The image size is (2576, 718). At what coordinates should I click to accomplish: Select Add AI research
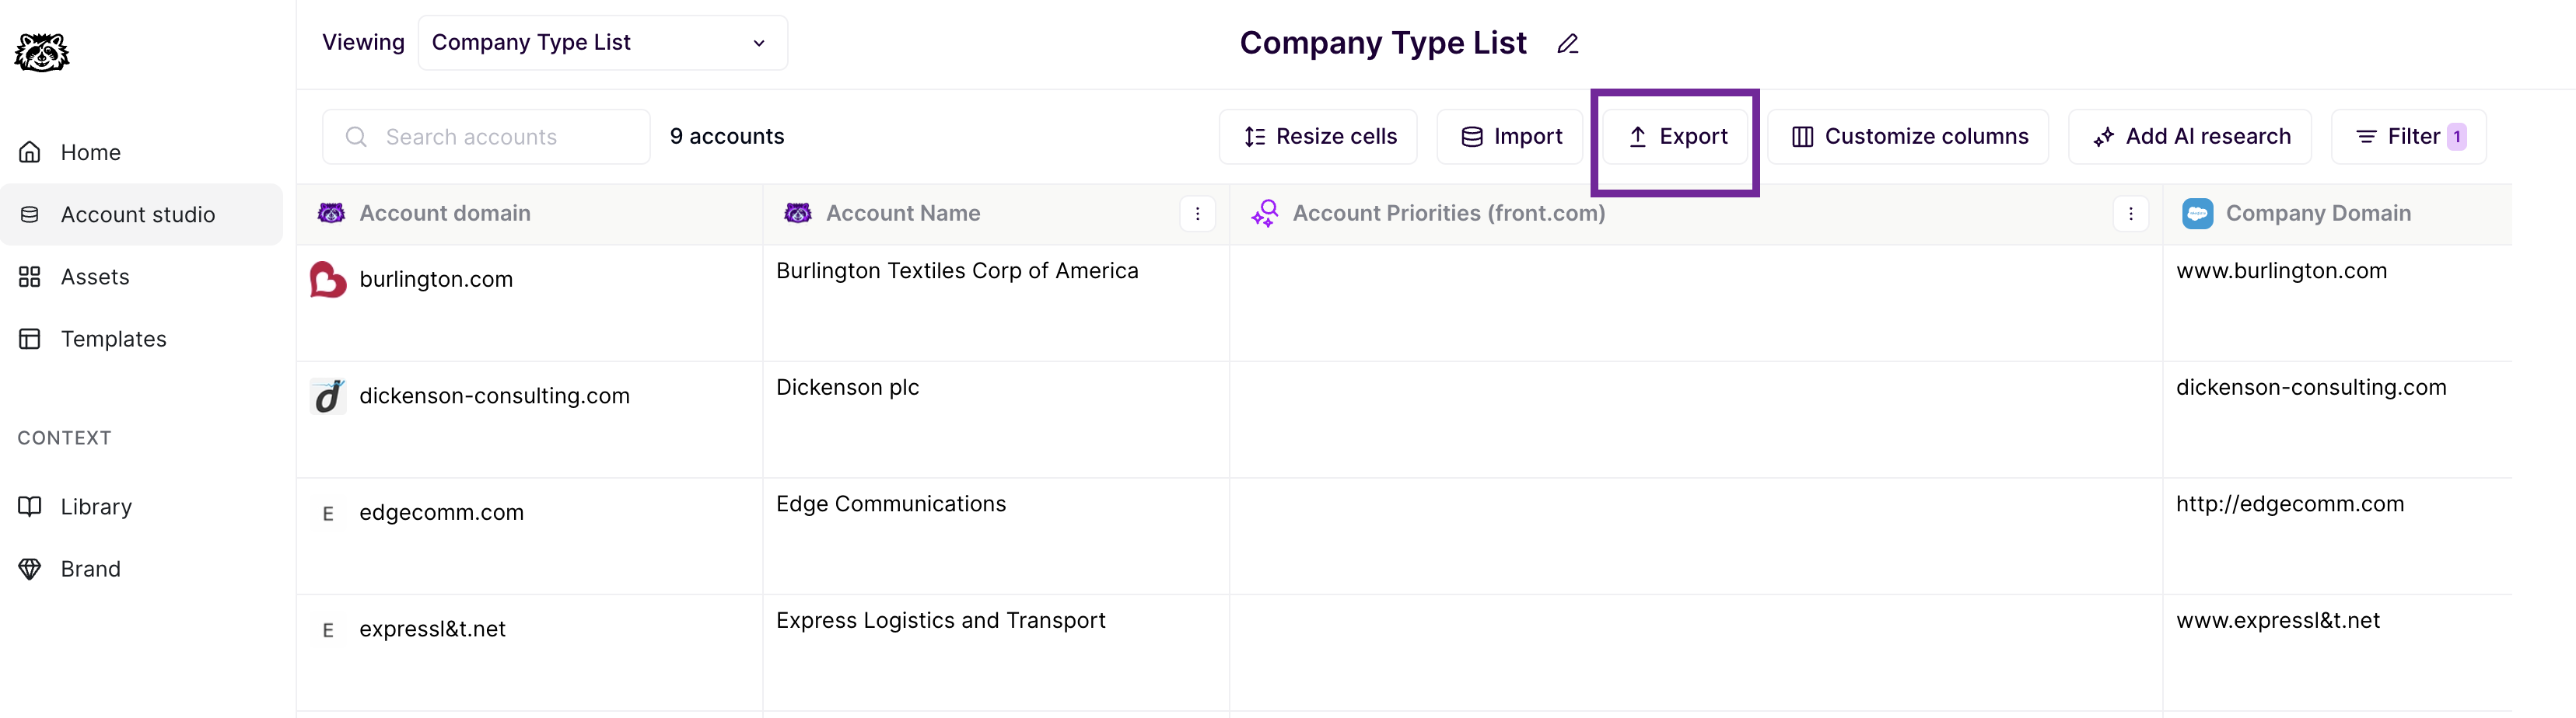point(2190,137)
